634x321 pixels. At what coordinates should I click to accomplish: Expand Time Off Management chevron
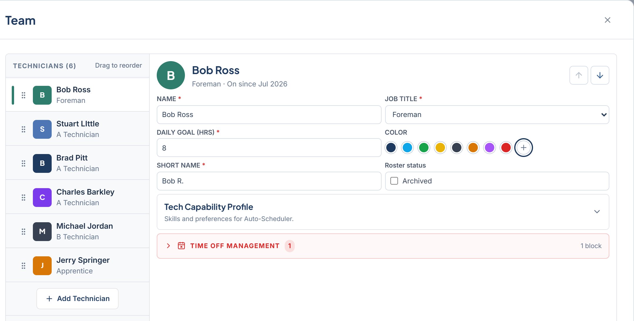pos(168,246)
